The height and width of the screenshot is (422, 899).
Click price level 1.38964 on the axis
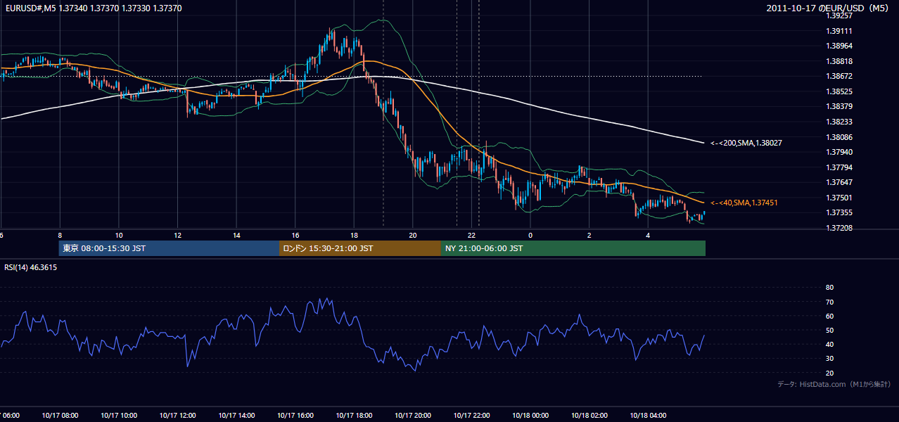point(839,46)
